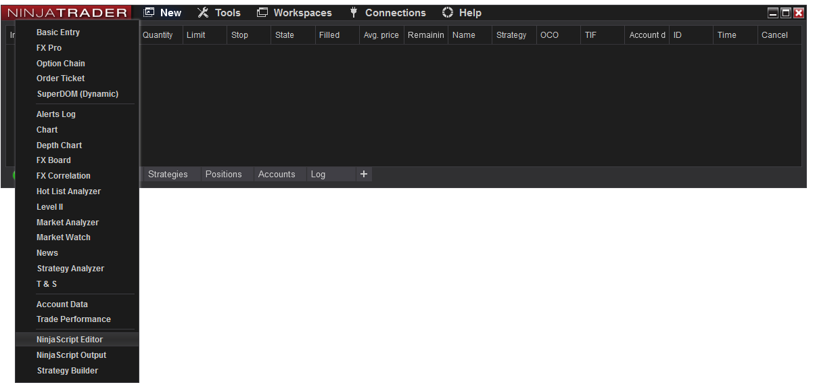This screenshot has width=817, height=387.
Task: Switch to the Positions tab
Action: [223, 175]
